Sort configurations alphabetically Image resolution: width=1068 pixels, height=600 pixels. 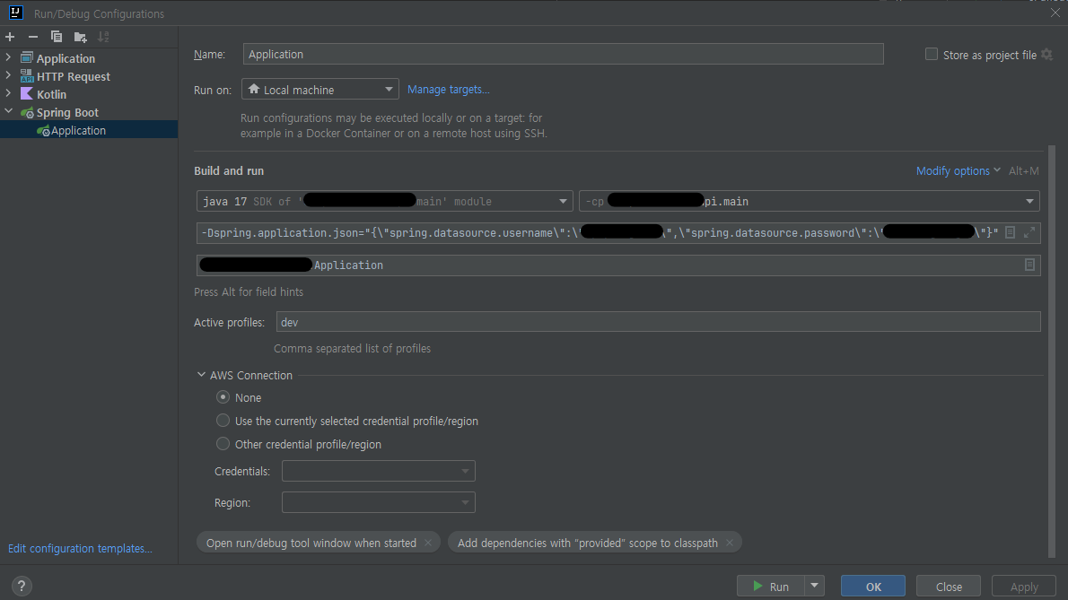point(103,37)
